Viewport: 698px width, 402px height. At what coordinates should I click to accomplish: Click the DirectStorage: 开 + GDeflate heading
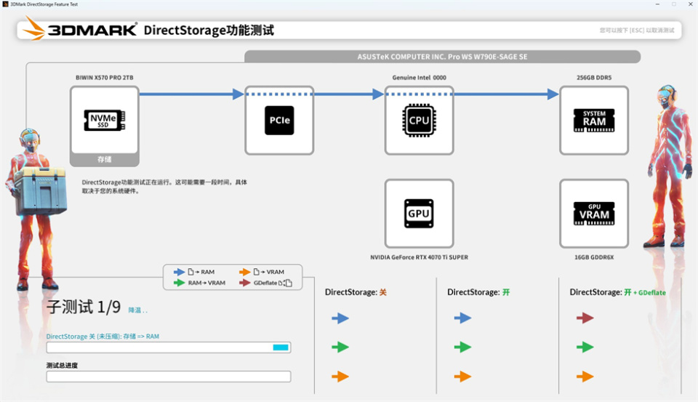click(618, 292)
